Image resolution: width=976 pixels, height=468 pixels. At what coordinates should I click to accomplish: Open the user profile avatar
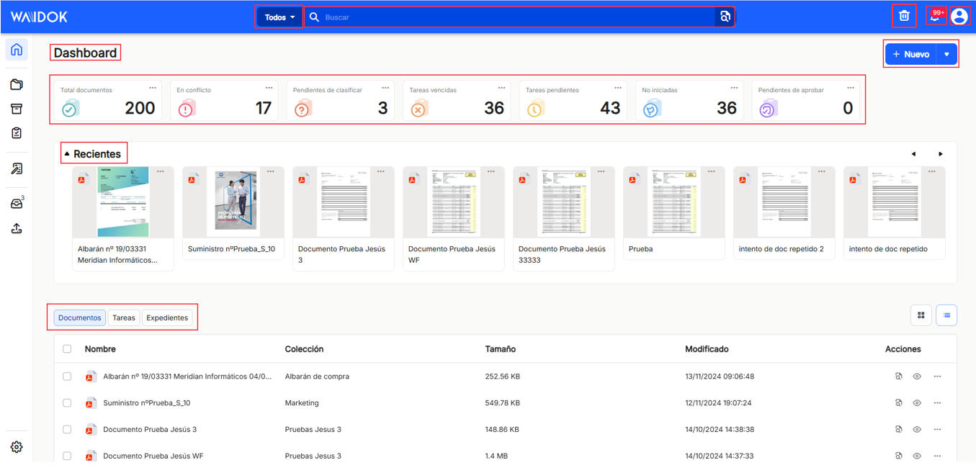pos(959,16)
